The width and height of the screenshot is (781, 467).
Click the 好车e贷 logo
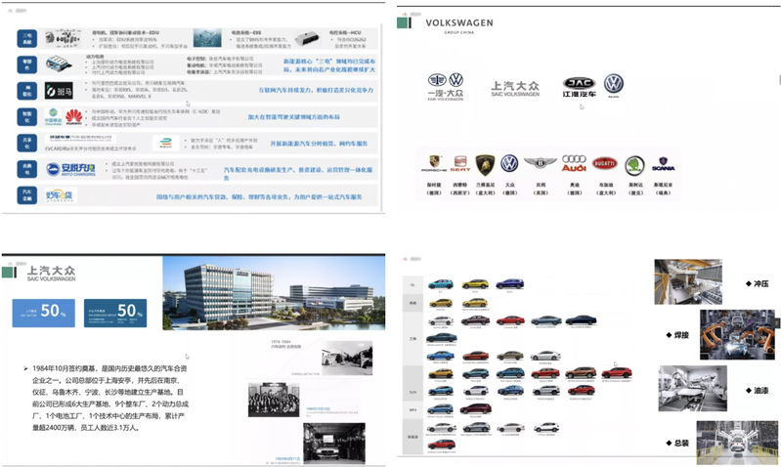[x=59, y=195]
